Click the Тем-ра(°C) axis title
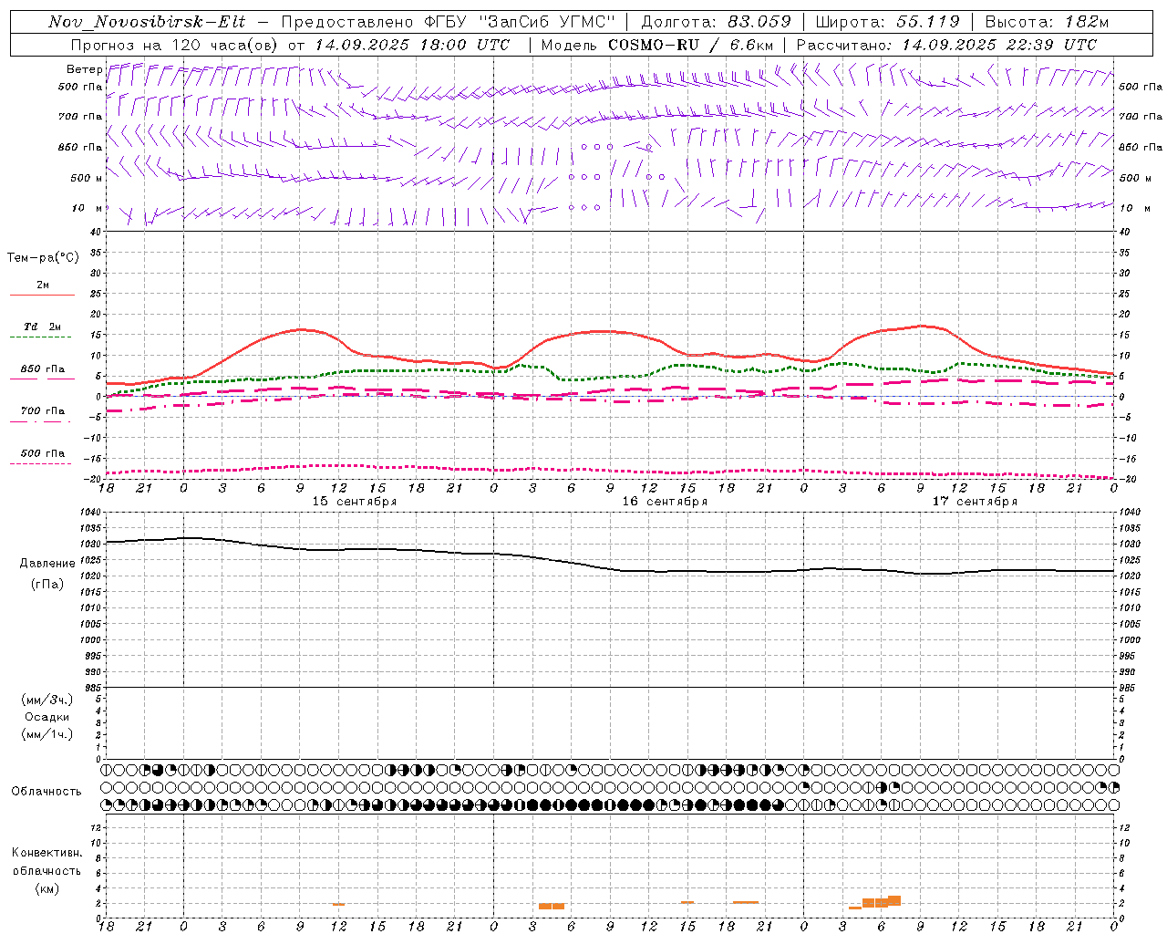1167x934 pixels. pyautogui.click(x=43, y=258)
